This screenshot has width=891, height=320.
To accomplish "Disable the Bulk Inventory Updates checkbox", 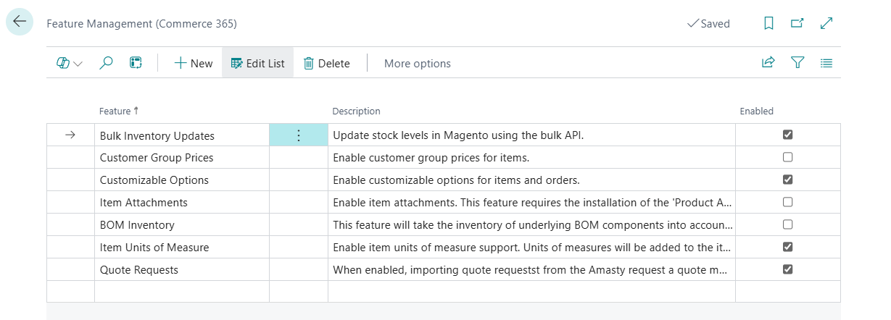I will tap(788, 135).
